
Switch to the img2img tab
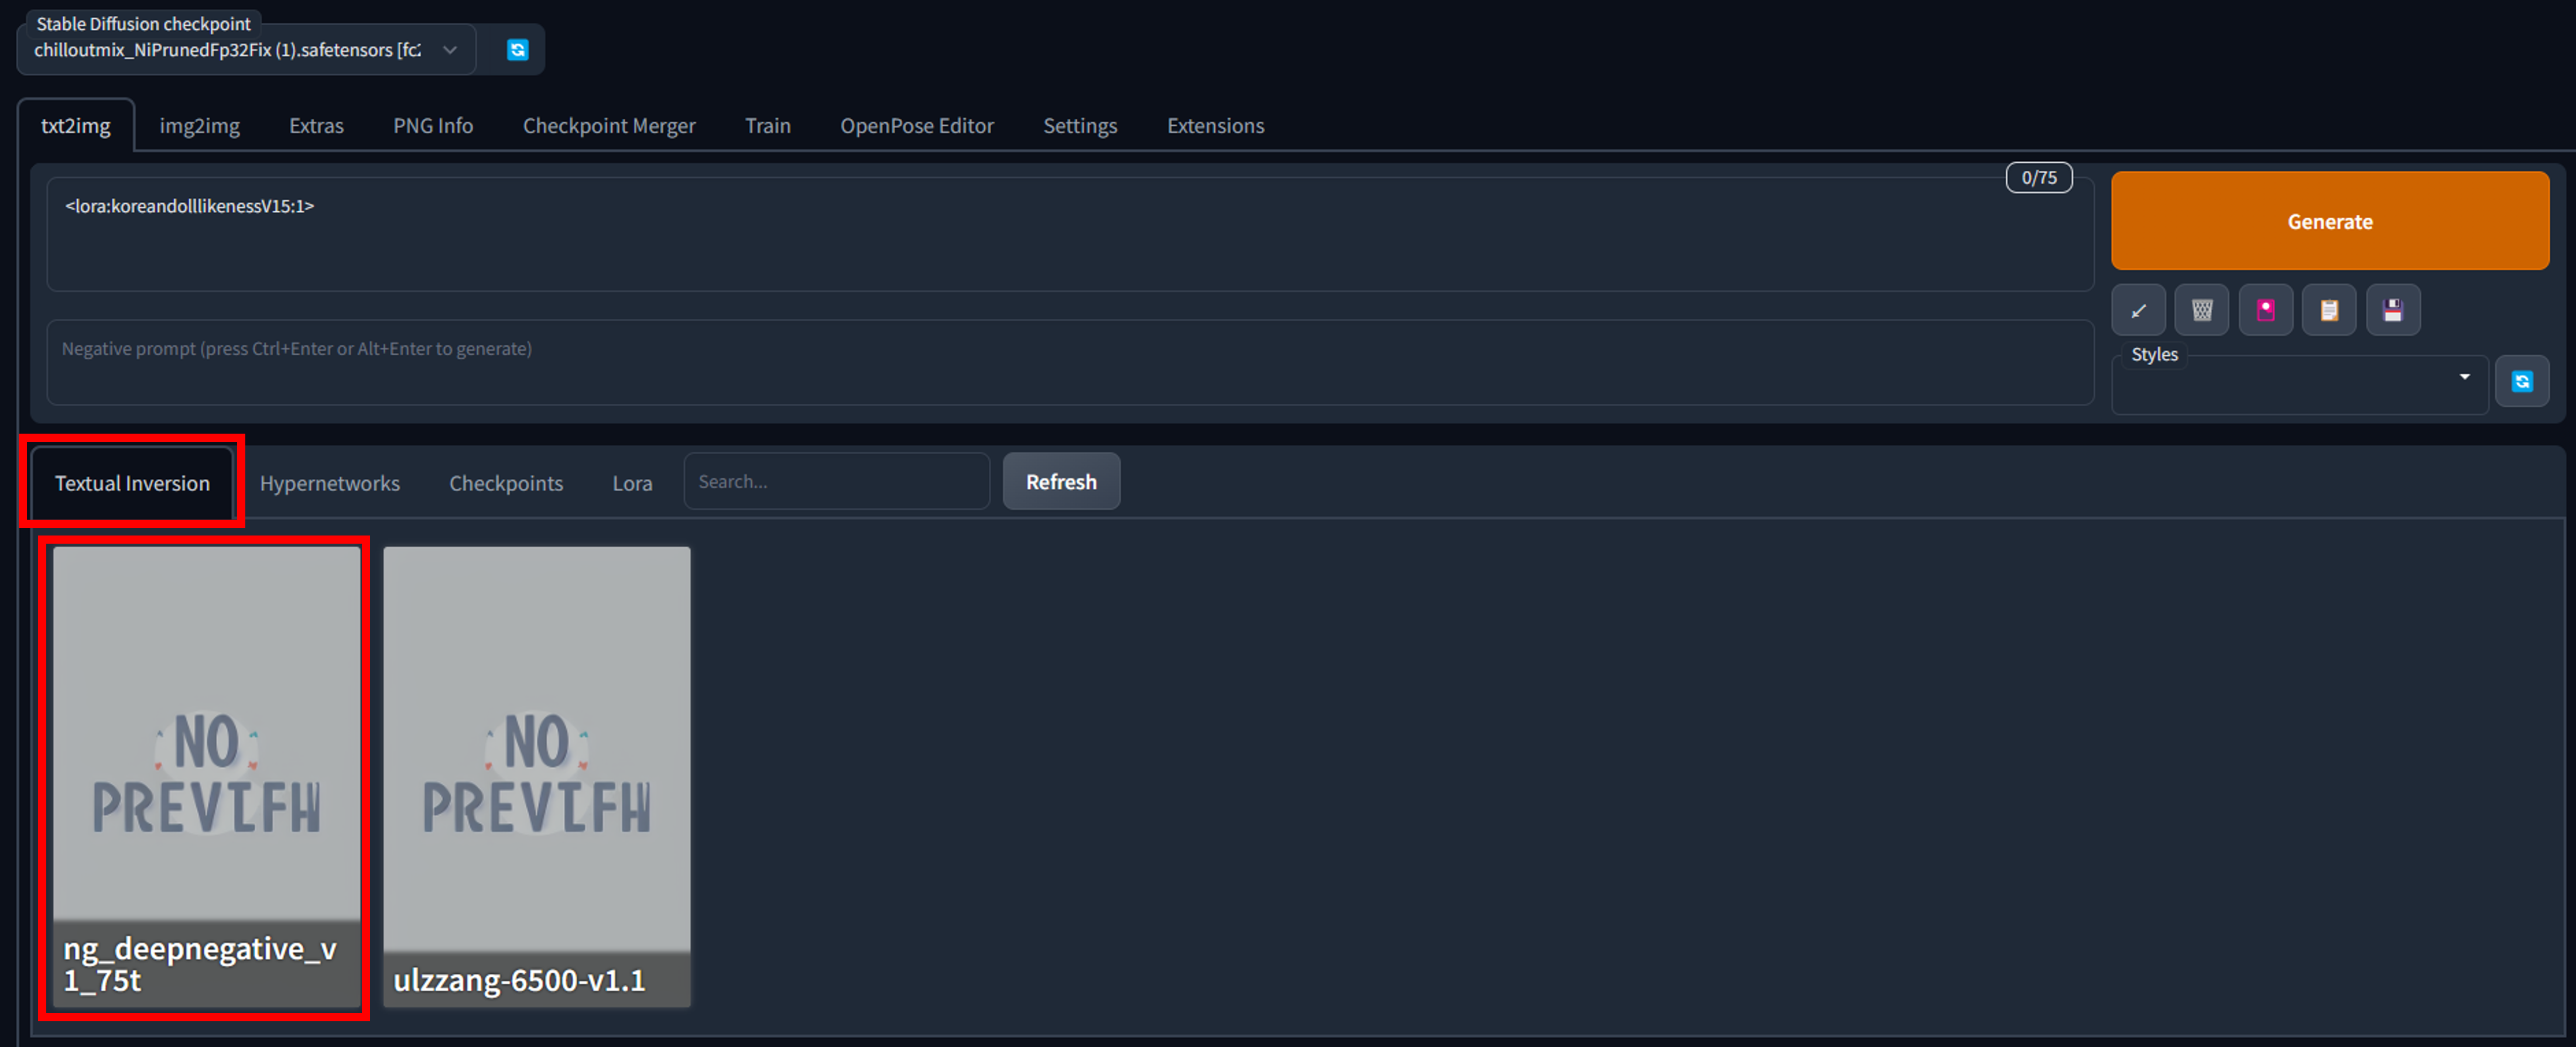(x=199, y=126)
